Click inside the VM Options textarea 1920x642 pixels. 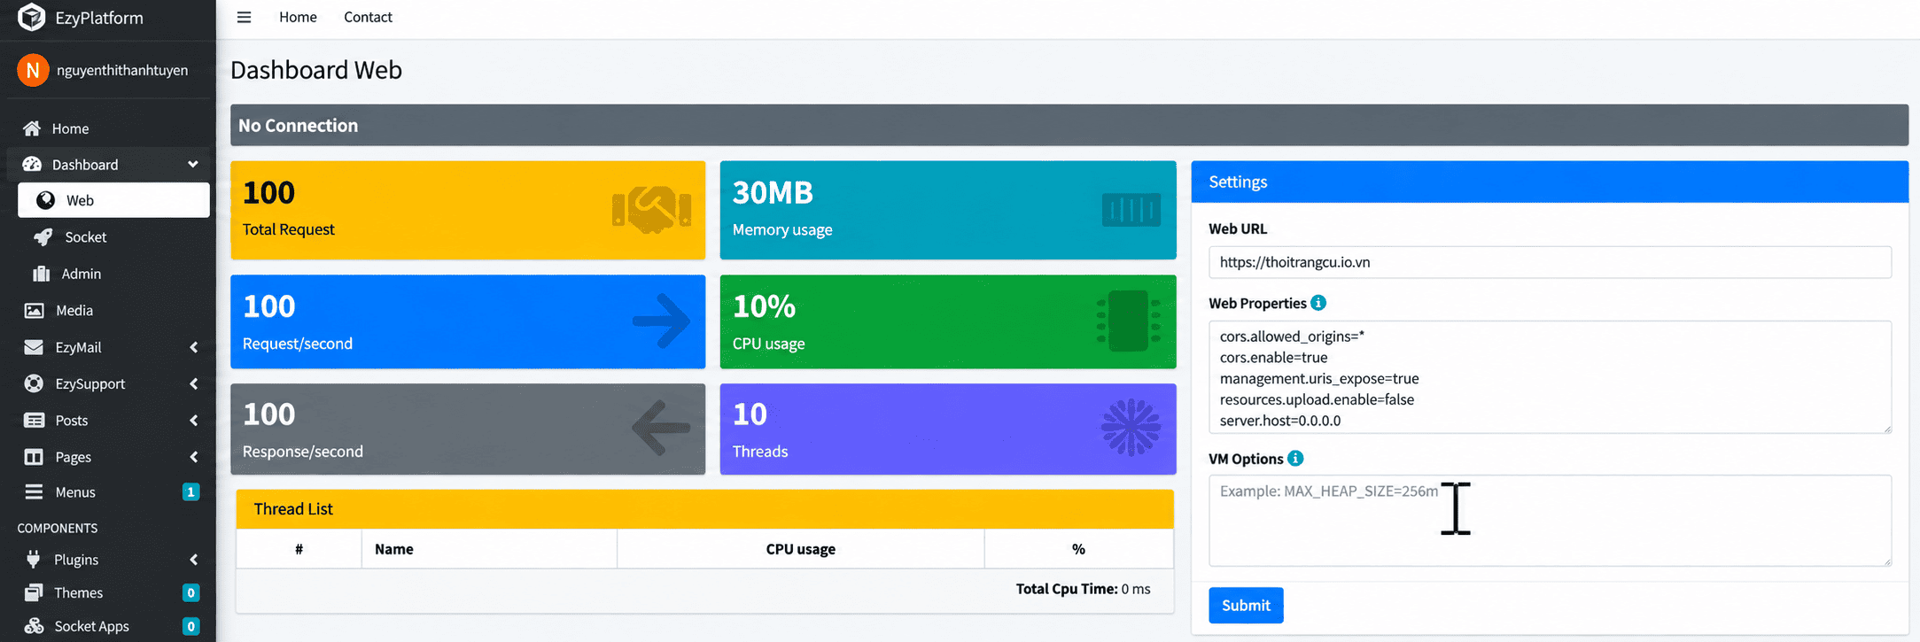pos(1550,521)
